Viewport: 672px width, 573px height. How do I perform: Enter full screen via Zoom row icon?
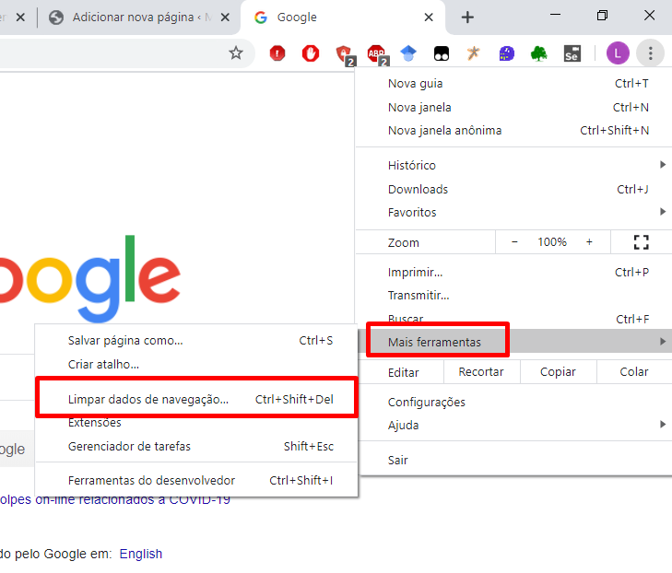tap(642, 242)
